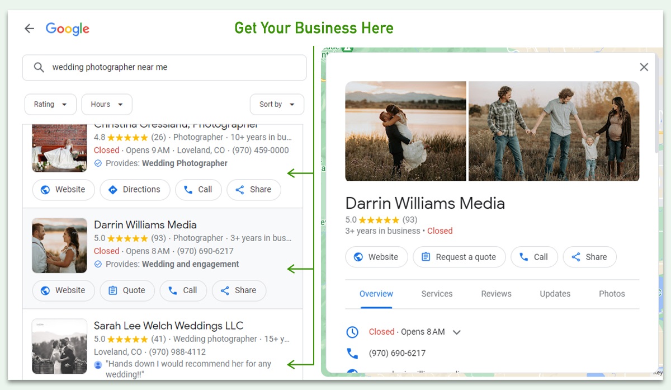671x390 pixels.
Task: Click Share in Darrin Williams Media listing row
Action: 239,290
